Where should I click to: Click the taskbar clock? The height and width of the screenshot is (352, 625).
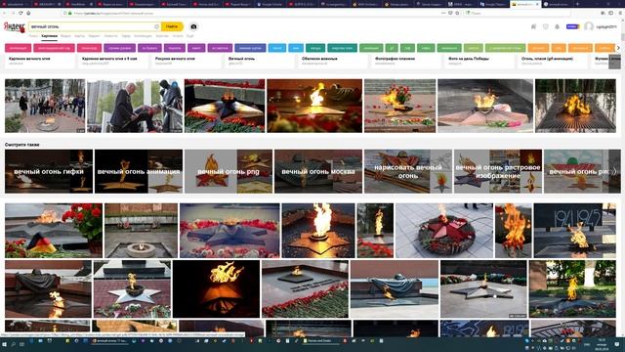(x=602, y=343)
